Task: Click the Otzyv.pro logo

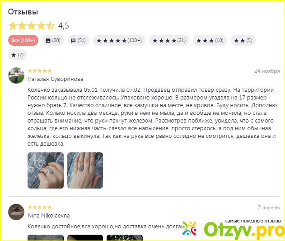Action: (x=234, y=229)
